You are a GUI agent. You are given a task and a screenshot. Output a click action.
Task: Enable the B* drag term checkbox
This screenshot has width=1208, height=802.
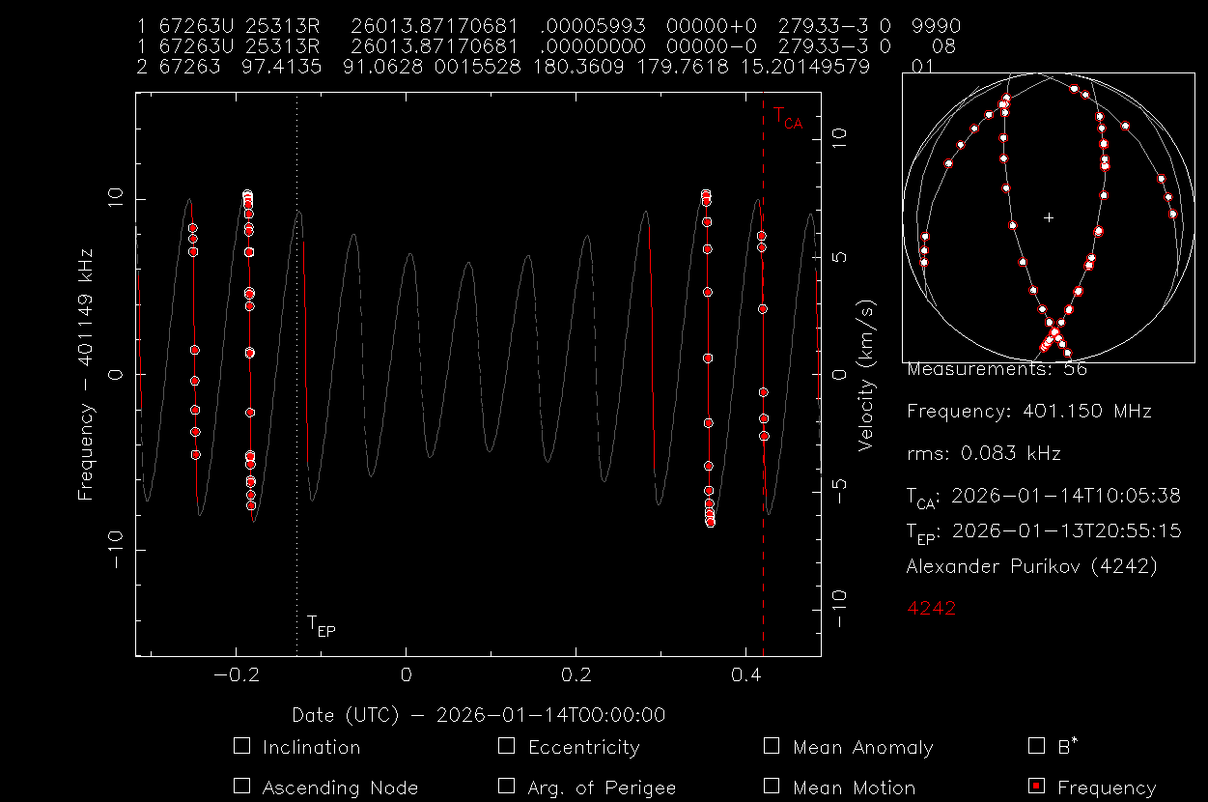(x=1036, y=746)
